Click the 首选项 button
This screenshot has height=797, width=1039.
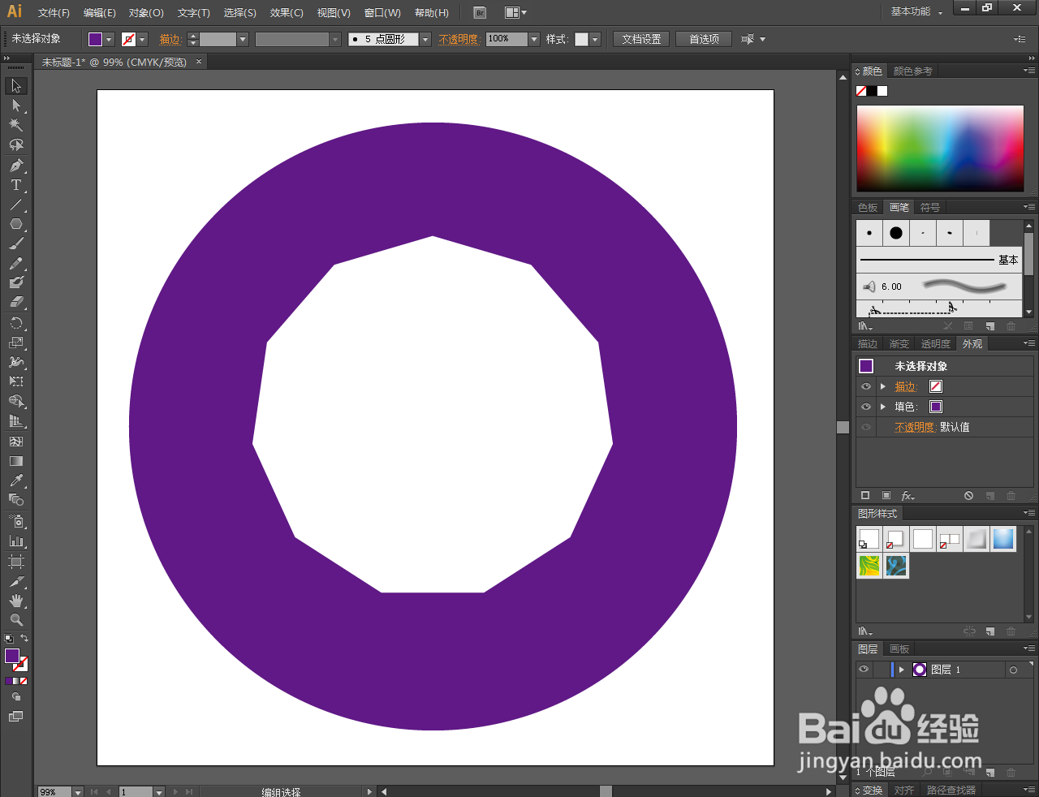point(704,39)
